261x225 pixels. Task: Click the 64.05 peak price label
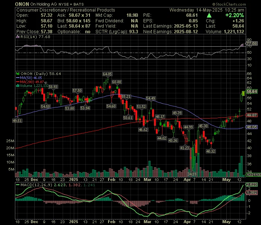tap(107, 74)
